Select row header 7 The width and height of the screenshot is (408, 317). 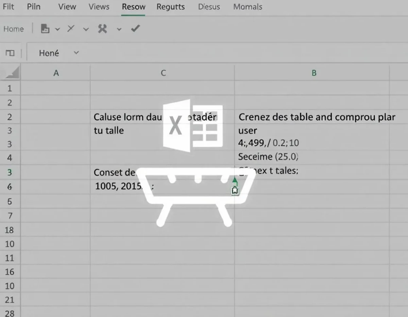click(x=10, y=216)
